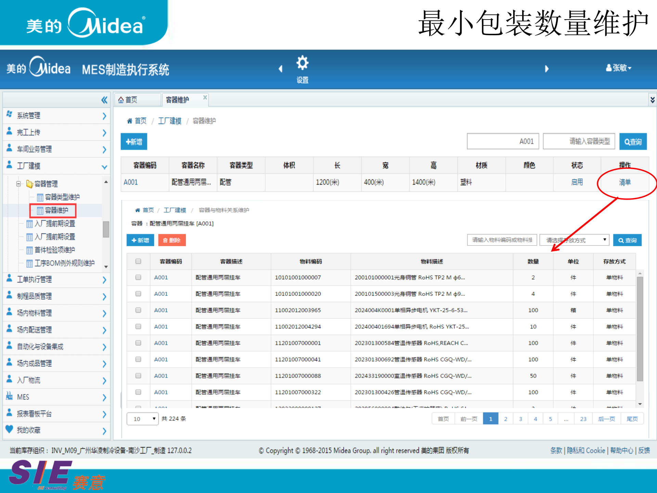Open the page size dropdown showing 10
The width and height of the screenshot is (657, 493).
pyautogui.click(x=142, y=418)
